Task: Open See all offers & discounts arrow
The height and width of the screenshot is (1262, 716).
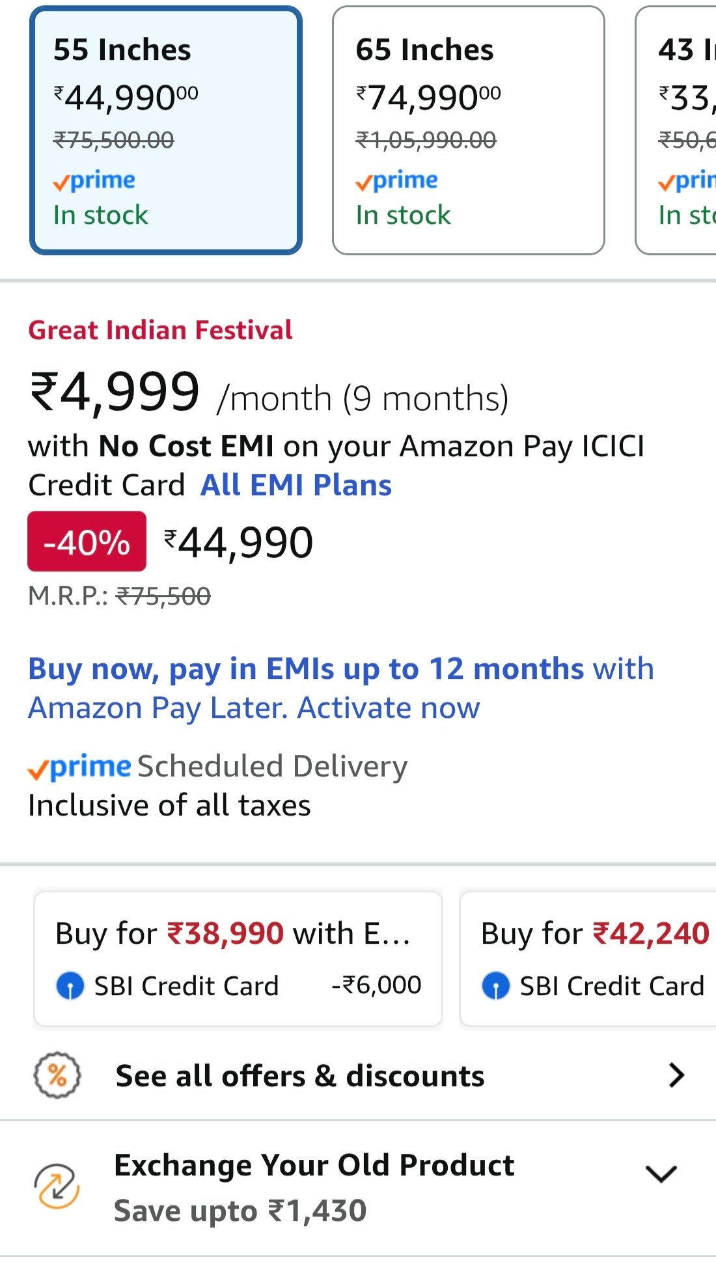Action: (676, 1075)
